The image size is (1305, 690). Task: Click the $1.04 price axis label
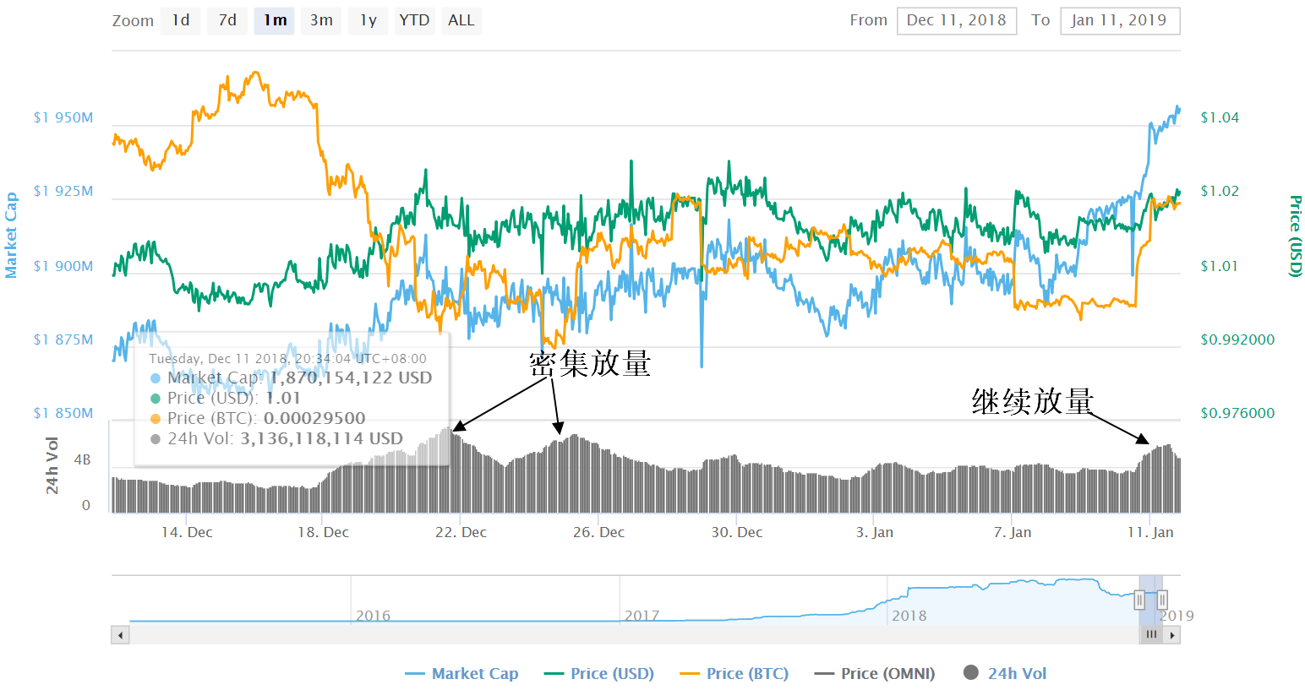[1220, 117]
